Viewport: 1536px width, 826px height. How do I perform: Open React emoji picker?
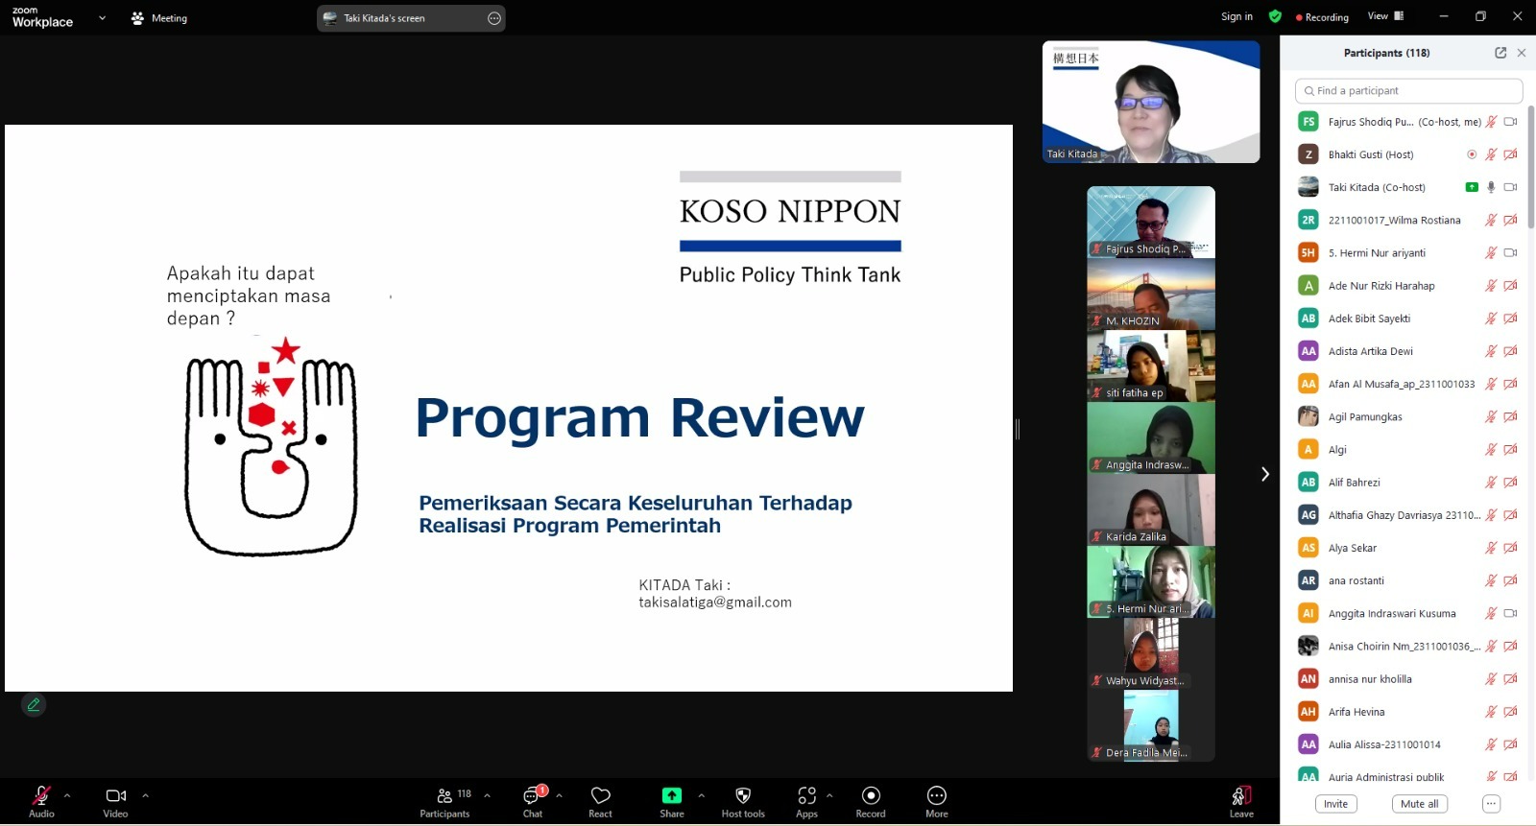point(600,801)
